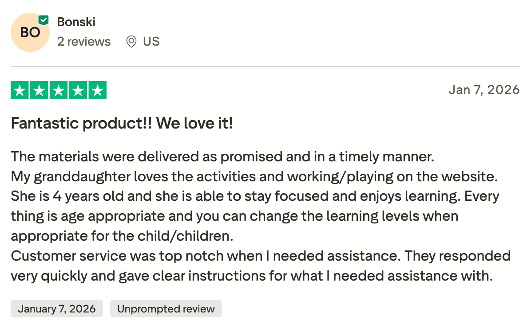The height and width of the screenshot is (328, 531).
Task: Open the "Fantastic product!! We love it!" title
Action: pyautogui.click(x=122, y=123)
